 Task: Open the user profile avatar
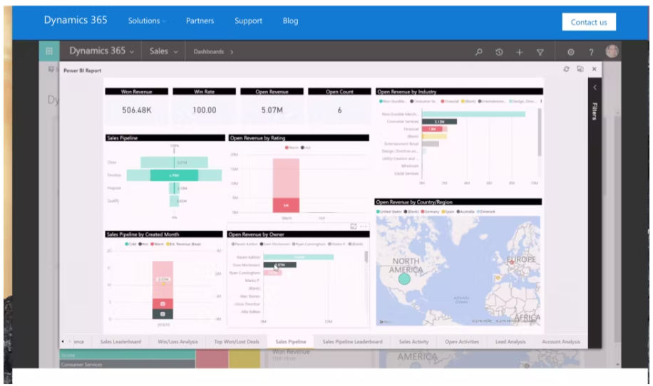coord(612,51)
